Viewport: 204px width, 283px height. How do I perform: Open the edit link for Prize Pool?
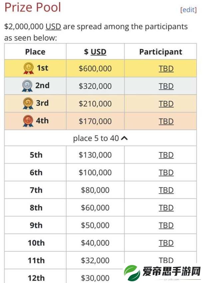pos(188,10)
